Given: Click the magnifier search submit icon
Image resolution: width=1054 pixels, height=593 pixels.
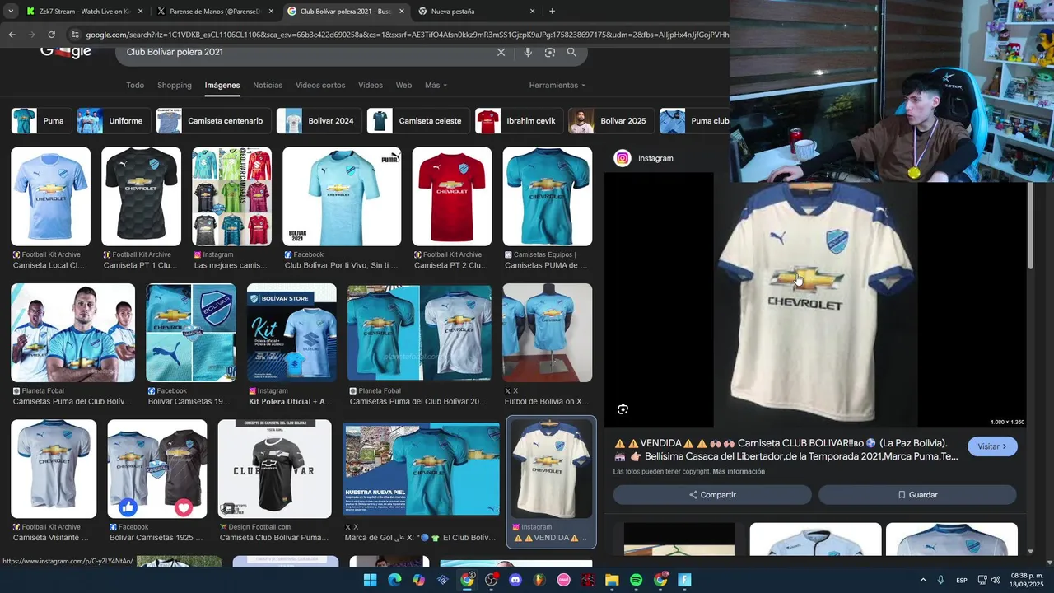Looking at the screenshot, I should tap(571, 52).
